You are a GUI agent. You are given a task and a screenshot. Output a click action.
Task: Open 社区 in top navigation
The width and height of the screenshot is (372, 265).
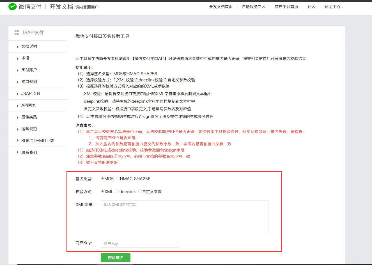(x=311, y=7)
